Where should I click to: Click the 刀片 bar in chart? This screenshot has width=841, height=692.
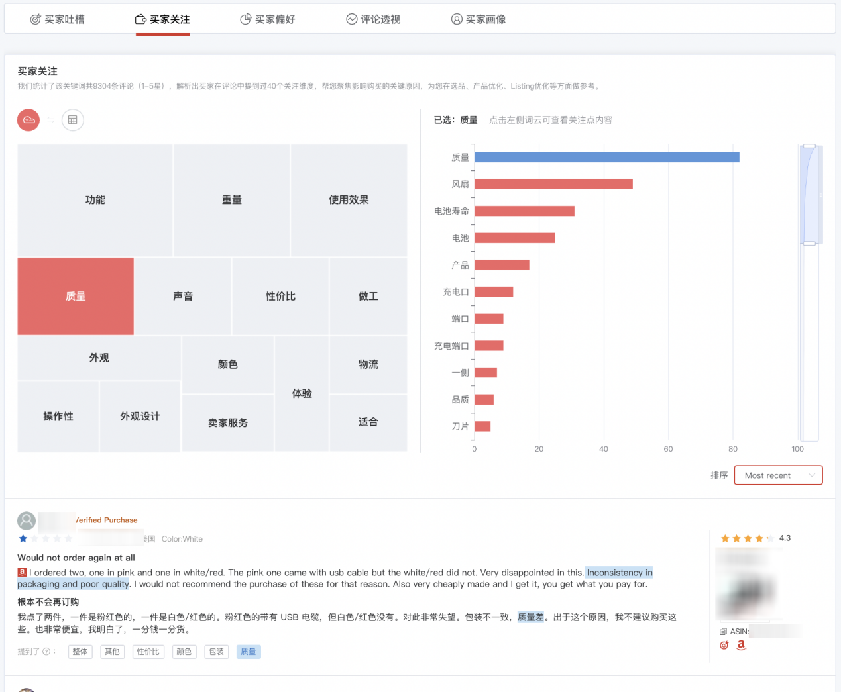pos(482,426)
